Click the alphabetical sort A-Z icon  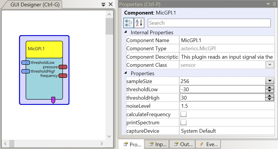[x=139, y=23]
